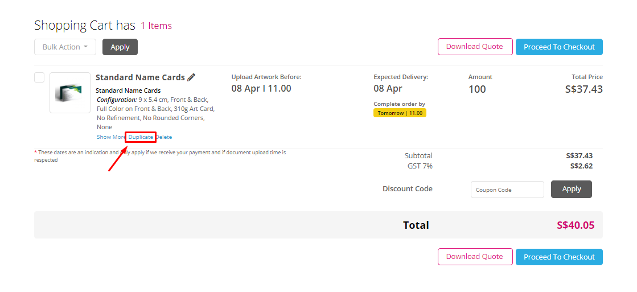637x292 pixels.
Task: Click the S$40.05 total amount
Action: pyautogui.click(x=575, y=225)
